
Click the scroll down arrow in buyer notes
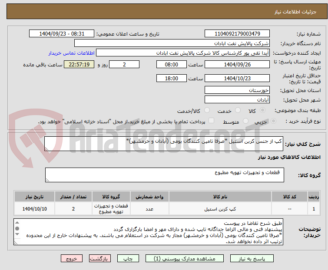point(17,234)
